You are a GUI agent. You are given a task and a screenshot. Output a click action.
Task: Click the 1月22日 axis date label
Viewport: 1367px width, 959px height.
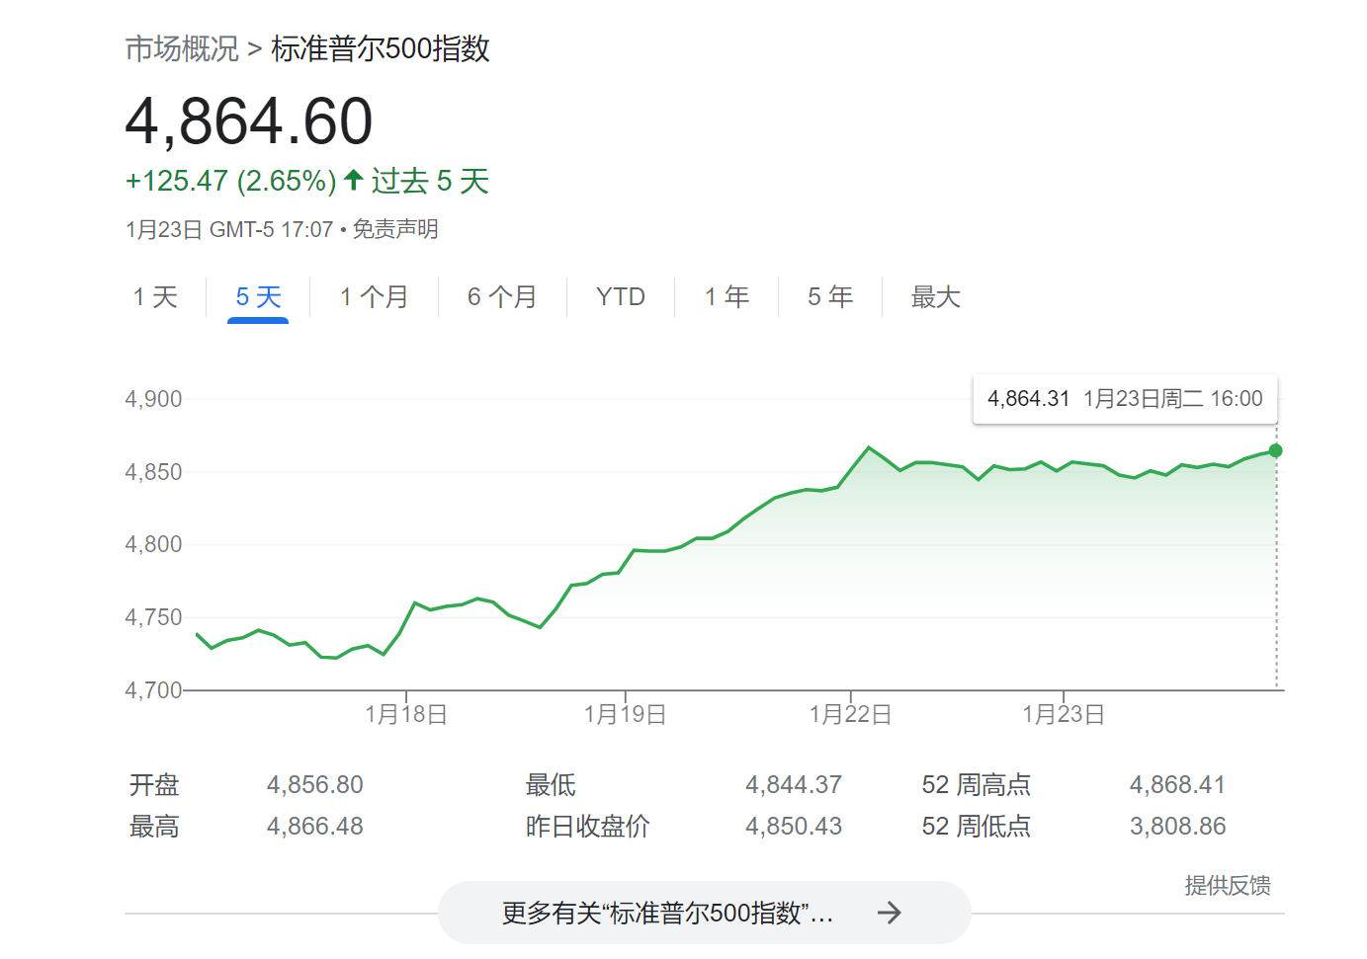(x=850, y=714)
